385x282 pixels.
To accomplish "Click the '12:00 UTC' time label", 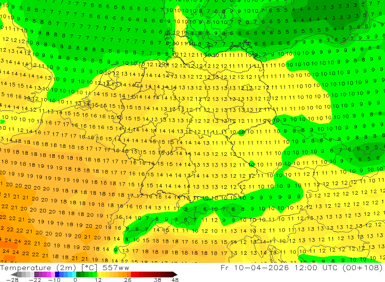I will pos(316,267).
